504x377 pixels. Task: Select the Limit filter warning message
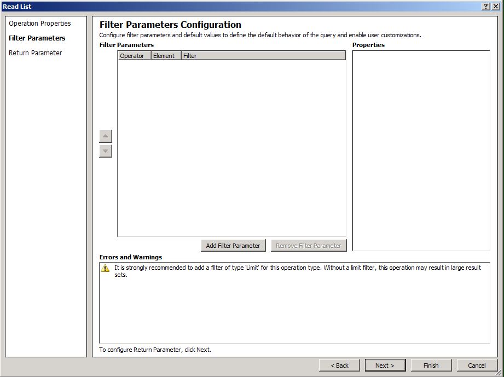[x=298, y=271]
